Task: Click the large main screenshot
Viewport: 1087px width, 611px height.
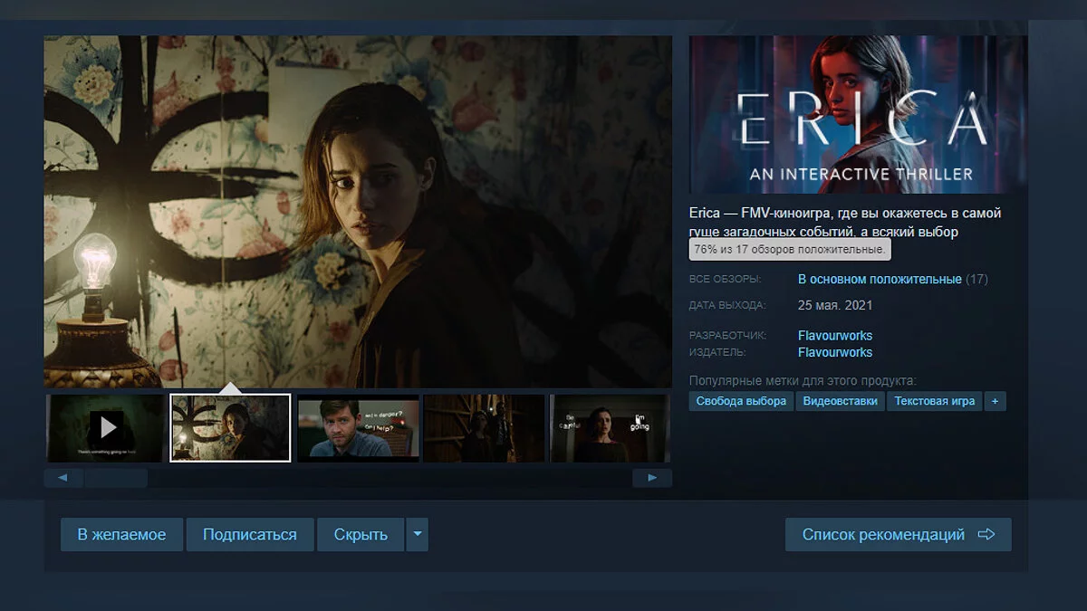Action: 358,211
